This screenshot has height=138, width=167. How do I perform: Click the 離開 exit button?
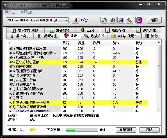coord(154,20)
